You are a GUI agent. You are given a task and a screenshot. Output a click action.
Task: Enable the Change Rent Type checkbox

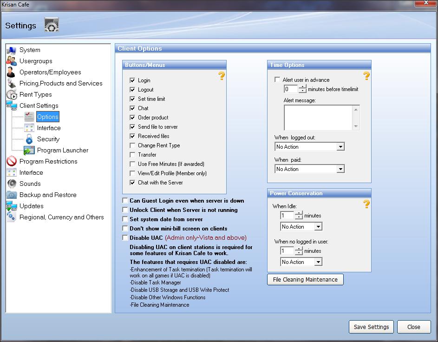pos(132,145)
